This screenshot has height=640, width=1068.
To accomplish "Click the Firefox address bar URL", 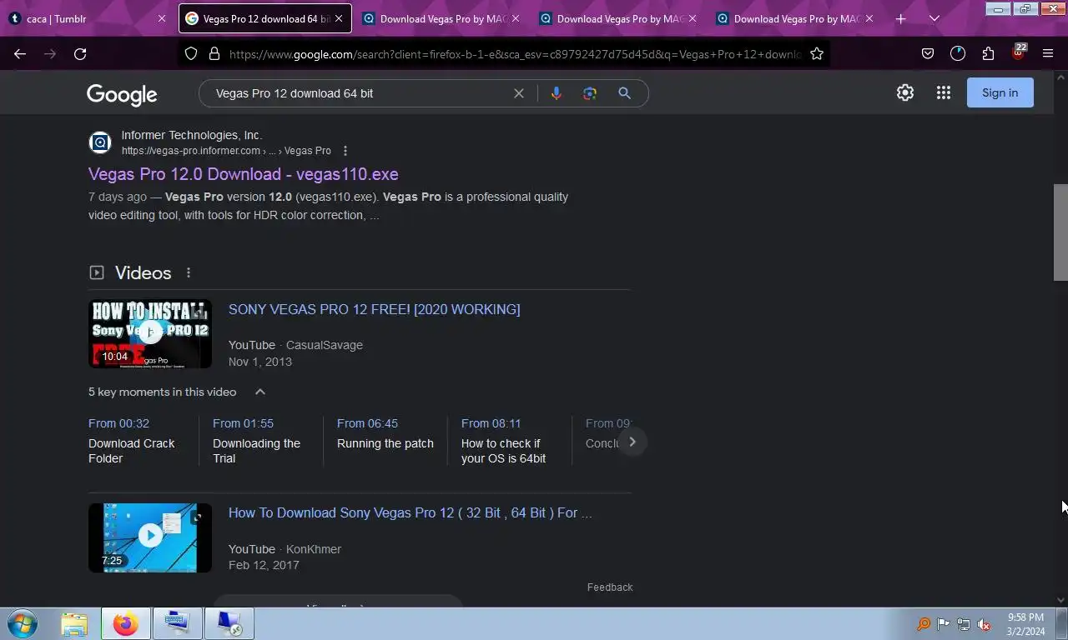I will click(x=514, y=54).
